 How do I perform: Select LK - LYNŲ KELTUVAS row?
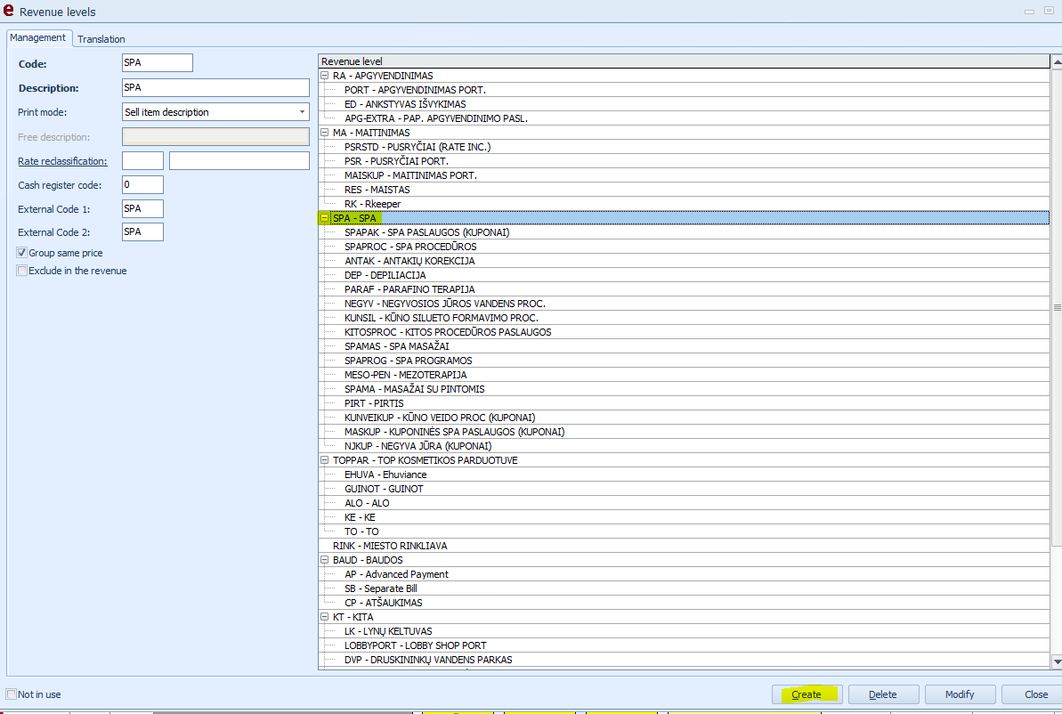684,631
